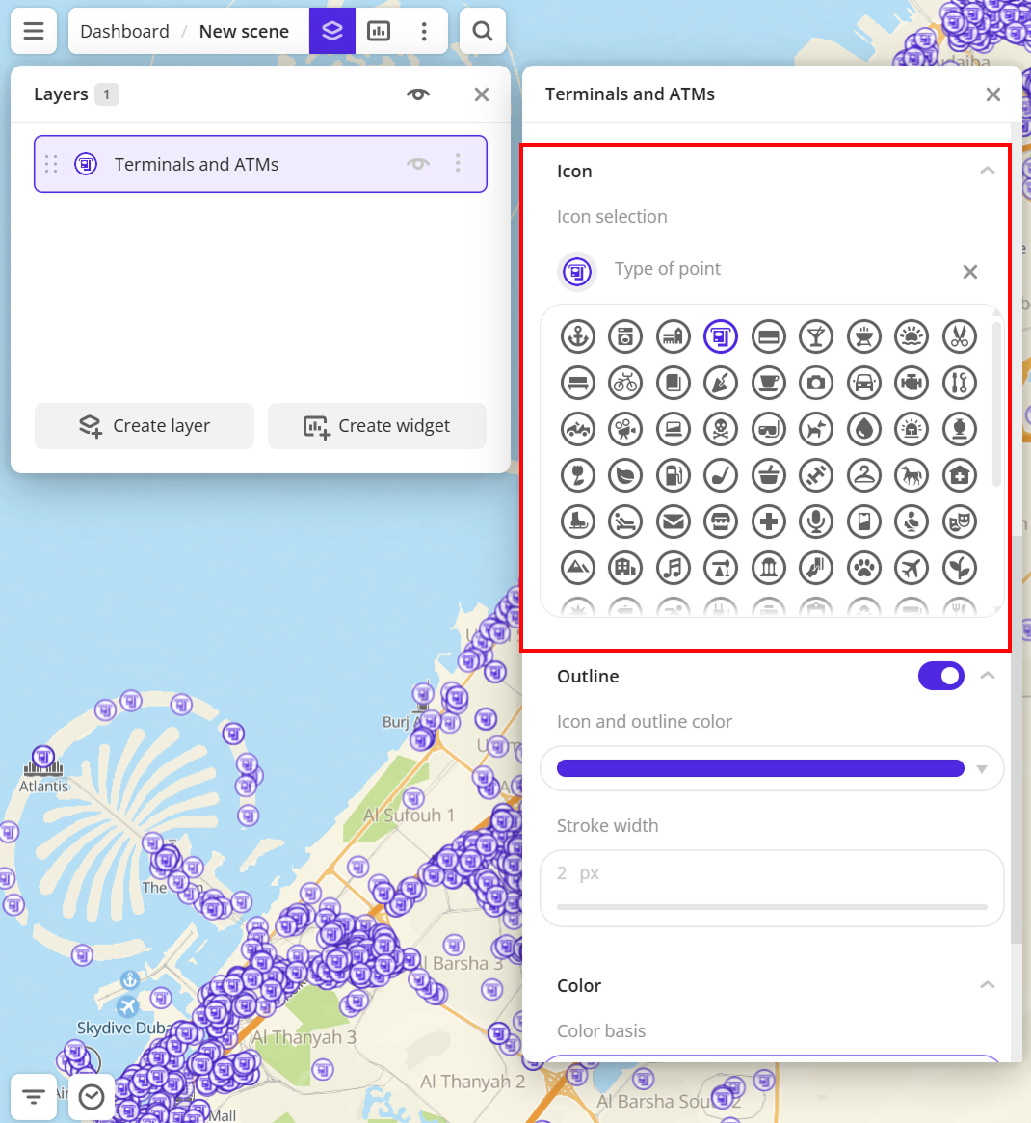Choose the cocktail glass icon

[x=816, y=336]
